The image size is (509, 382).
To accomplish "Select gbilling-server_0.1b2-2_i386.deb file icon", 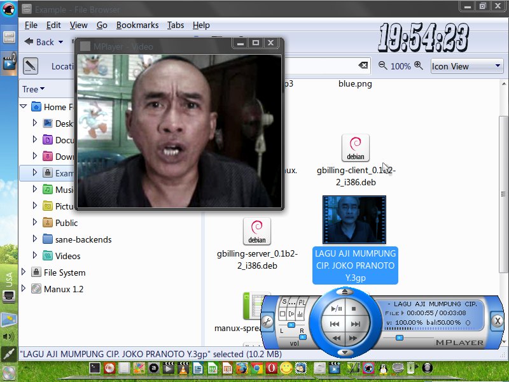I will click(257, 231).
